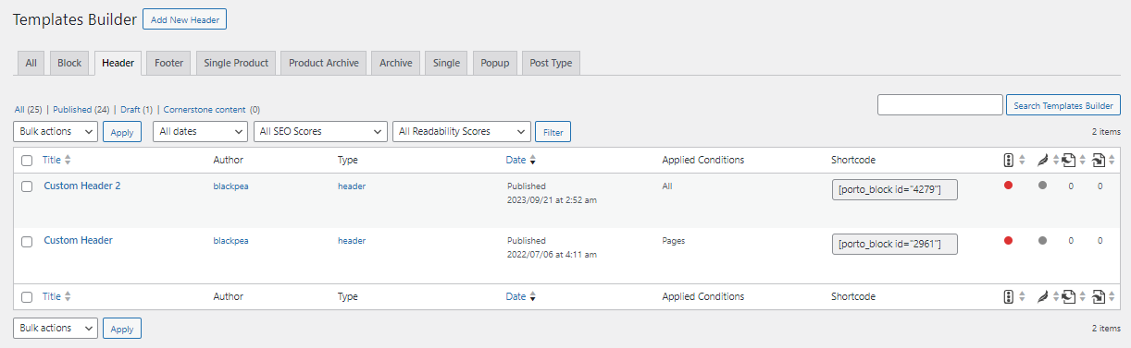Viewport: 1131px width, 348px height.
Task: Click red SEO score dot for Custom Header
Action: point(1008,240)
